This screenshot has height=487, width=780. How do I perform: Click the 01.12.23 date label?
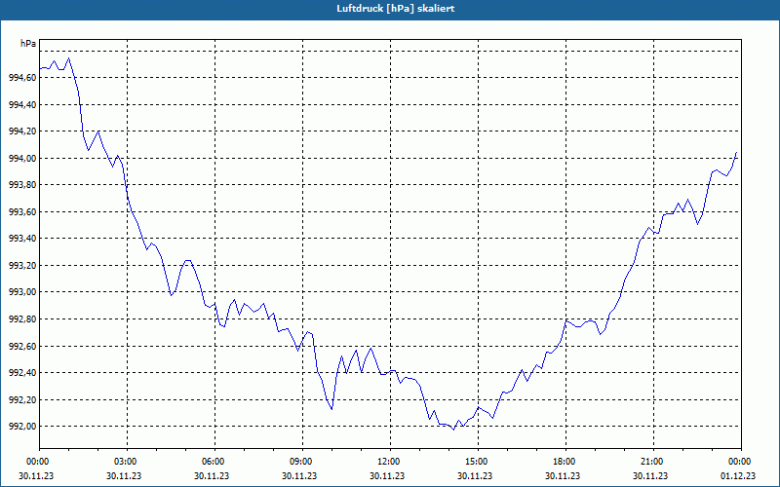click(x=738, y=475)
